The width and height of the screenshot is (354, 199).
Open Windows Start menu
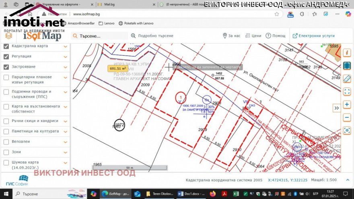tap(6, 194)
